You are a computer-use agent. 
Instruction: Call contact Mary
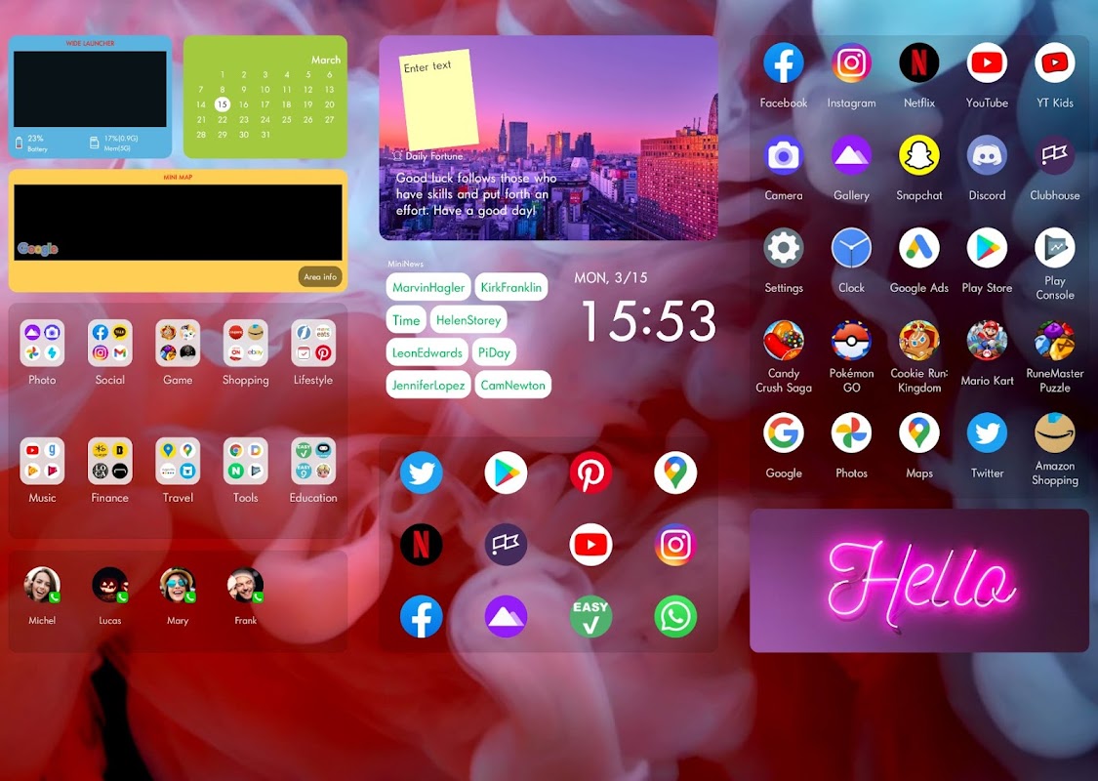[x=178, y=585]
